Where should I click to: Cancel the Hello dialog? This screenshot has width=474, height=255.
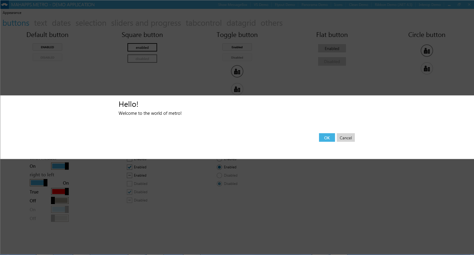346,138
